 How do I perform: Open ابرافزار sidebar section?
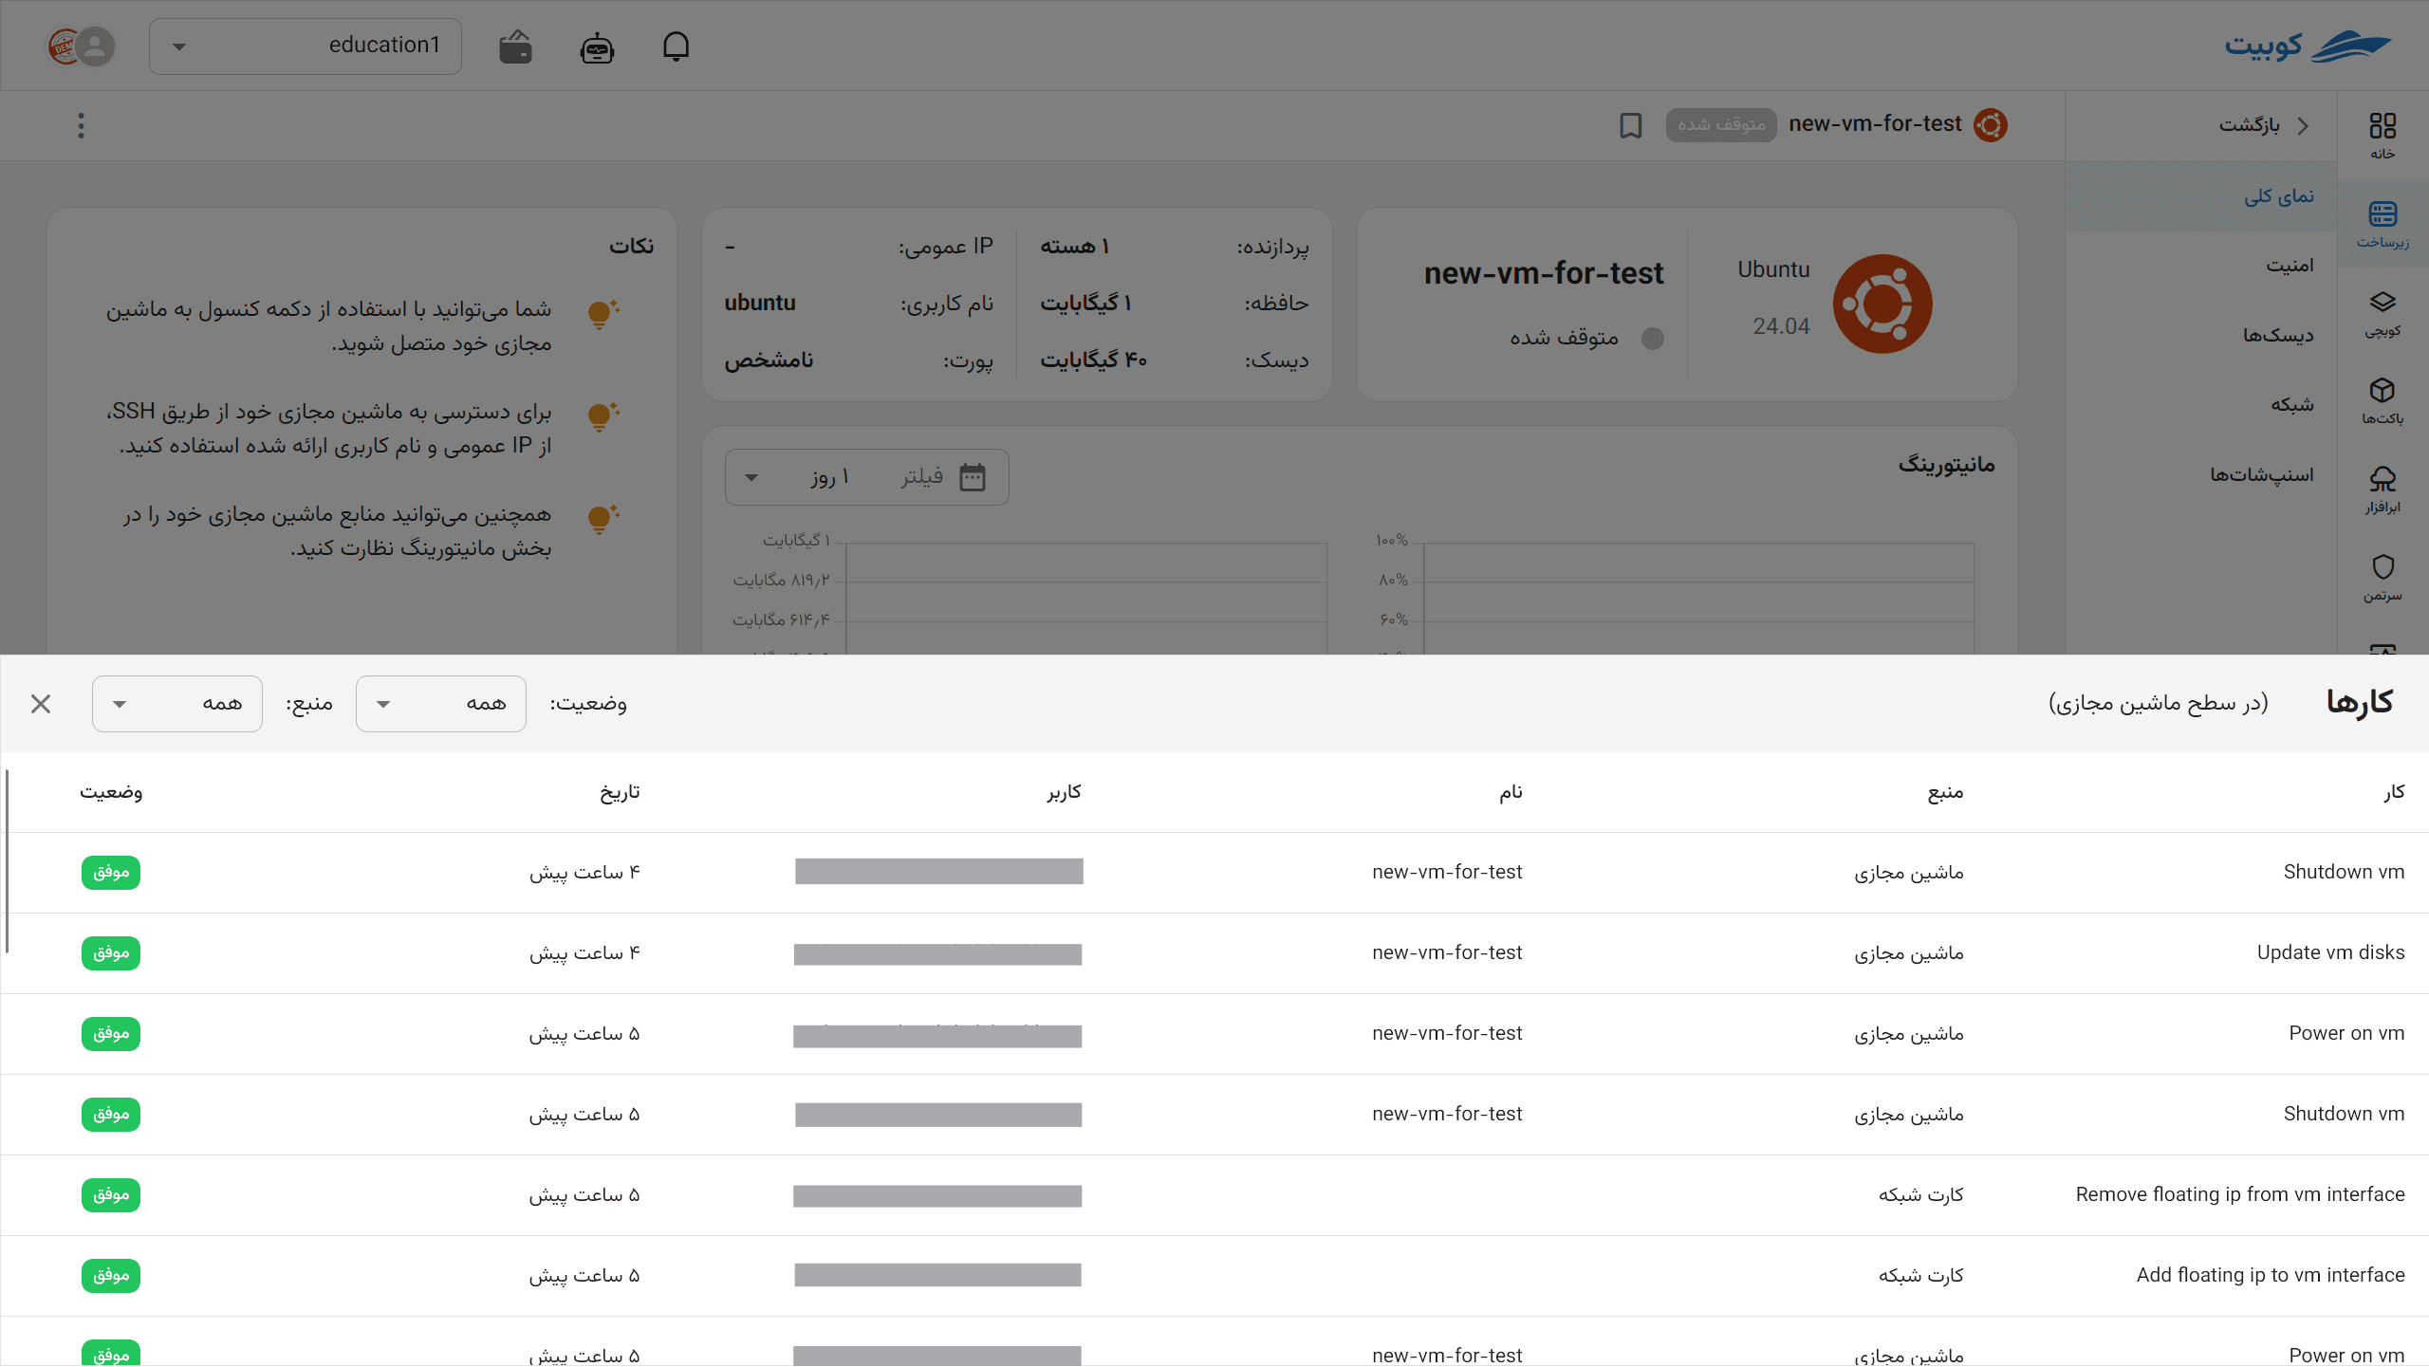2383,490
